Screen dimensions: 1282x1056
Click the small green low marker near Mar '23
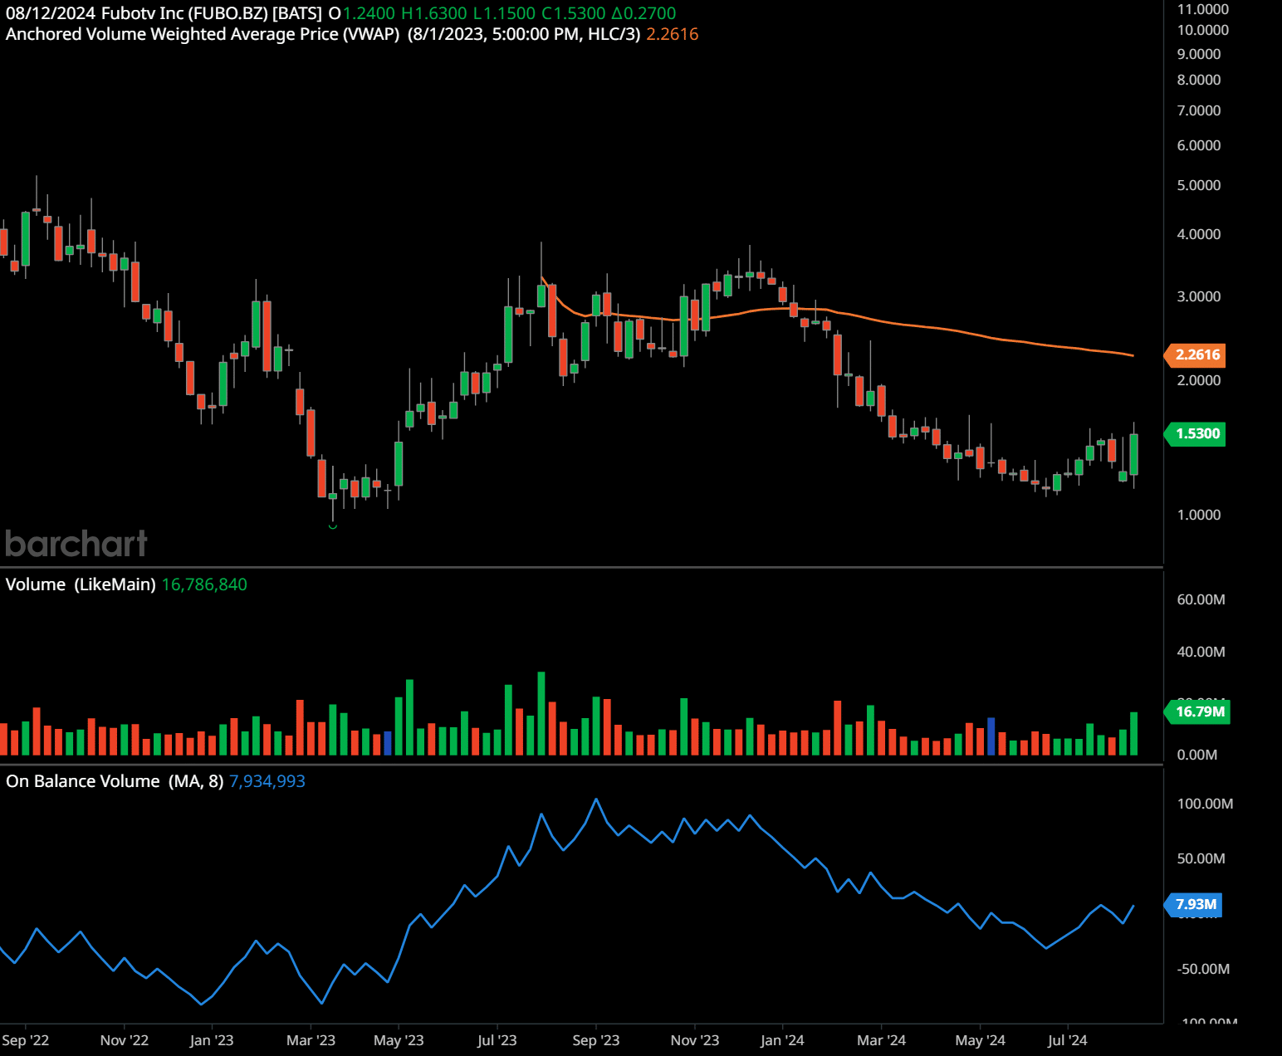[x=333, y=526]
